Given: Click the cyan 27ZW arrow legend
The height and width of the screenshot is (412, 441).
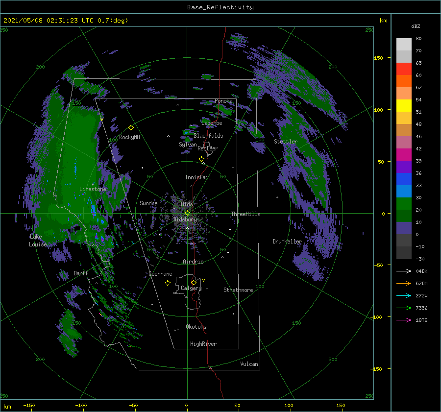Looking at the screenshot, I should point(404,295).
